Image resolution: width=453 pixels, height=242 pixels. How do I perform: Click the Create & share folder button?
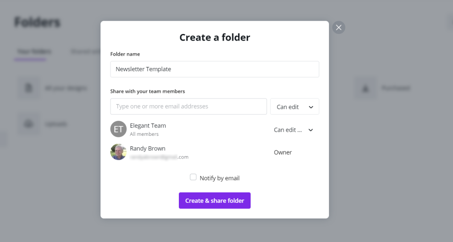point(215,200)
